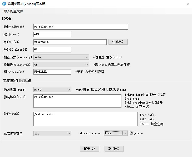This screenshot has height=157, width=192.
Task: Open the 导入配置文件 menu
Action: click(13, 11)
